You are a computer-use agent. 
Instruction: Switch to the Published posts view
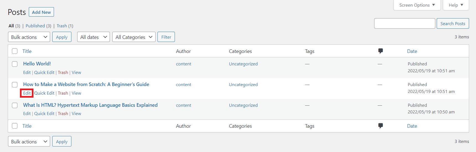(x=35, y=26)
